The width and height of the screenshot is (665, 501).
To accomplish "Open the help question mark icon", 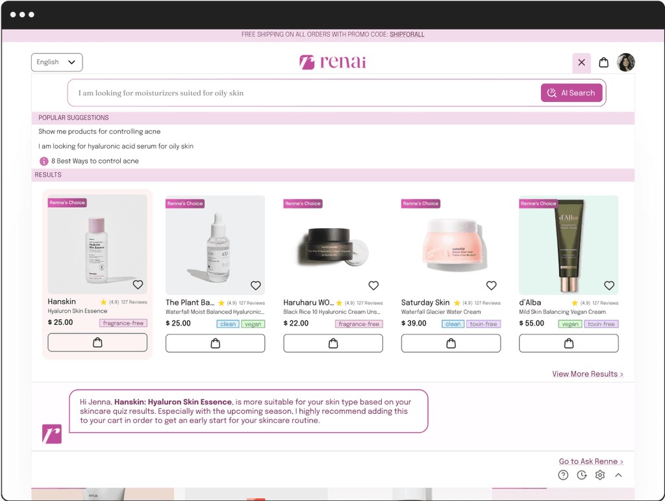I will [563, 475].
